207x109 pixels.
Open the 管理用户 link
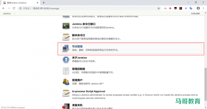[x=77, y=80]
